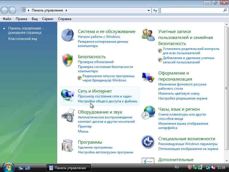Click the network connection tray icon
The height and width of the screenshot is (172, 229).
coord(208,167)
